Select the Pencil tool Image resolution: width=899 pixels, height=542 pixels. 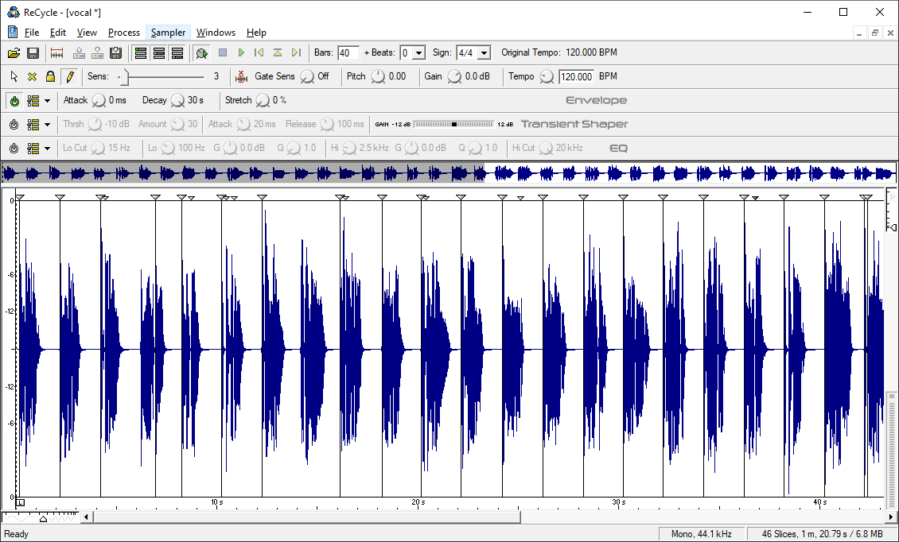[x=69, y=77]
